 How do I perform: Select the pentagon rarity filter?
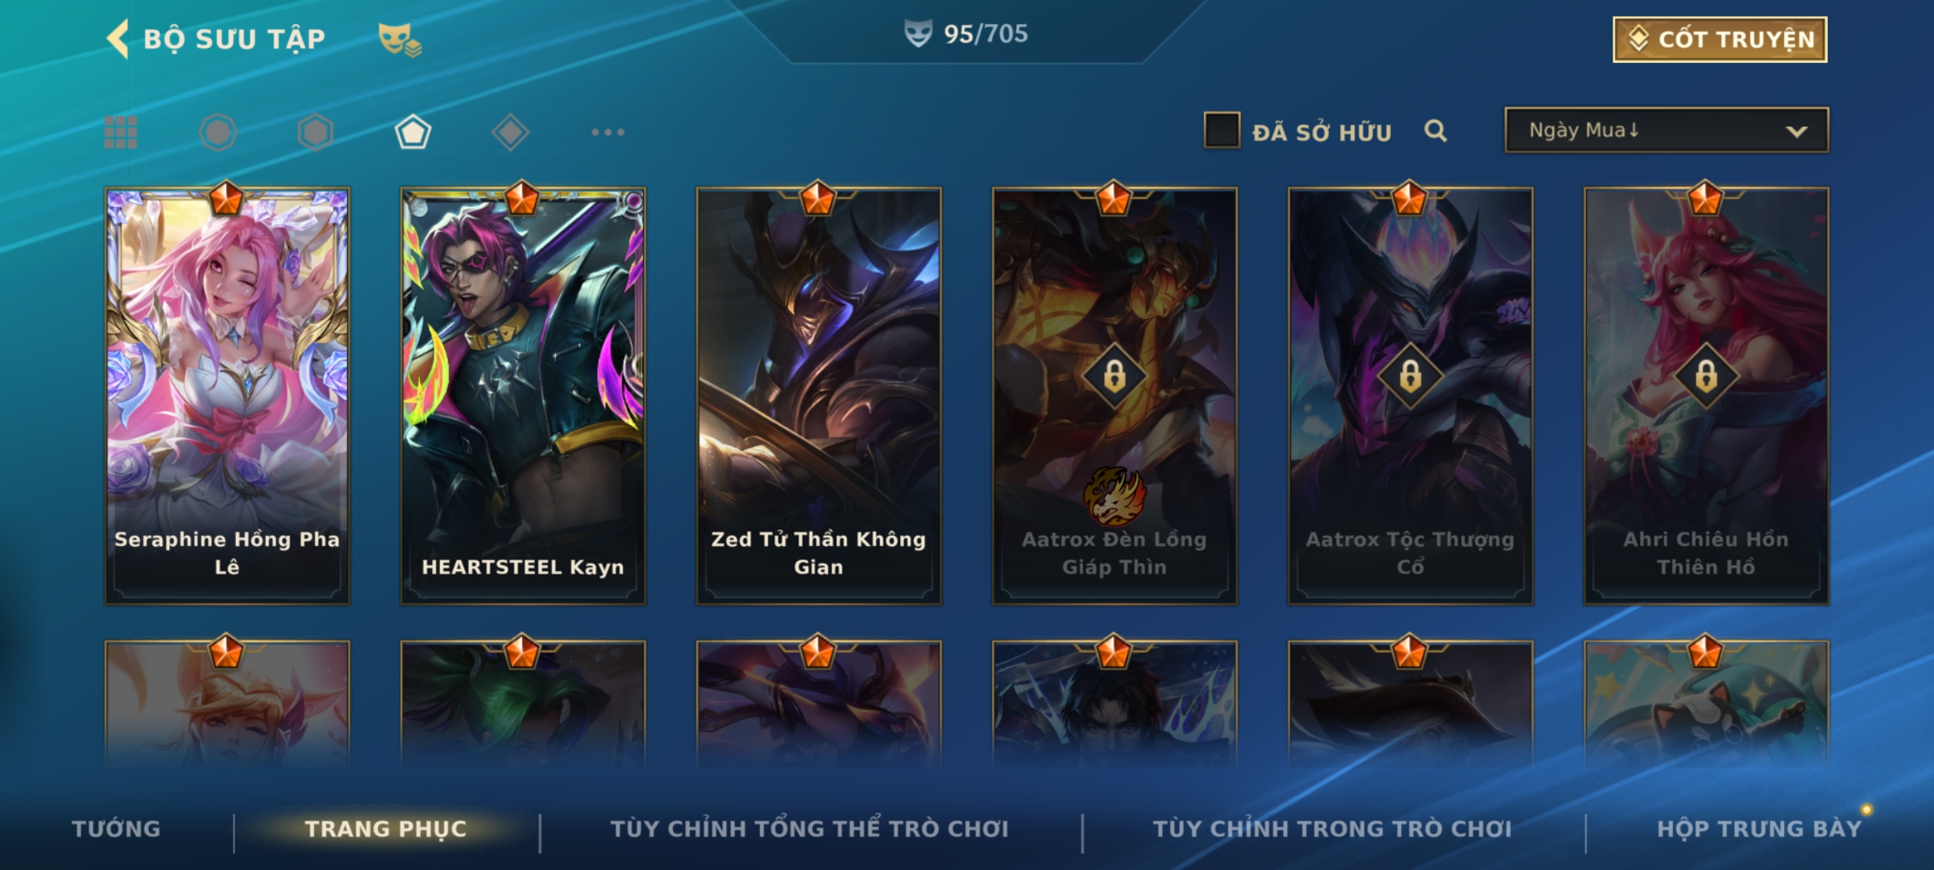413,132
